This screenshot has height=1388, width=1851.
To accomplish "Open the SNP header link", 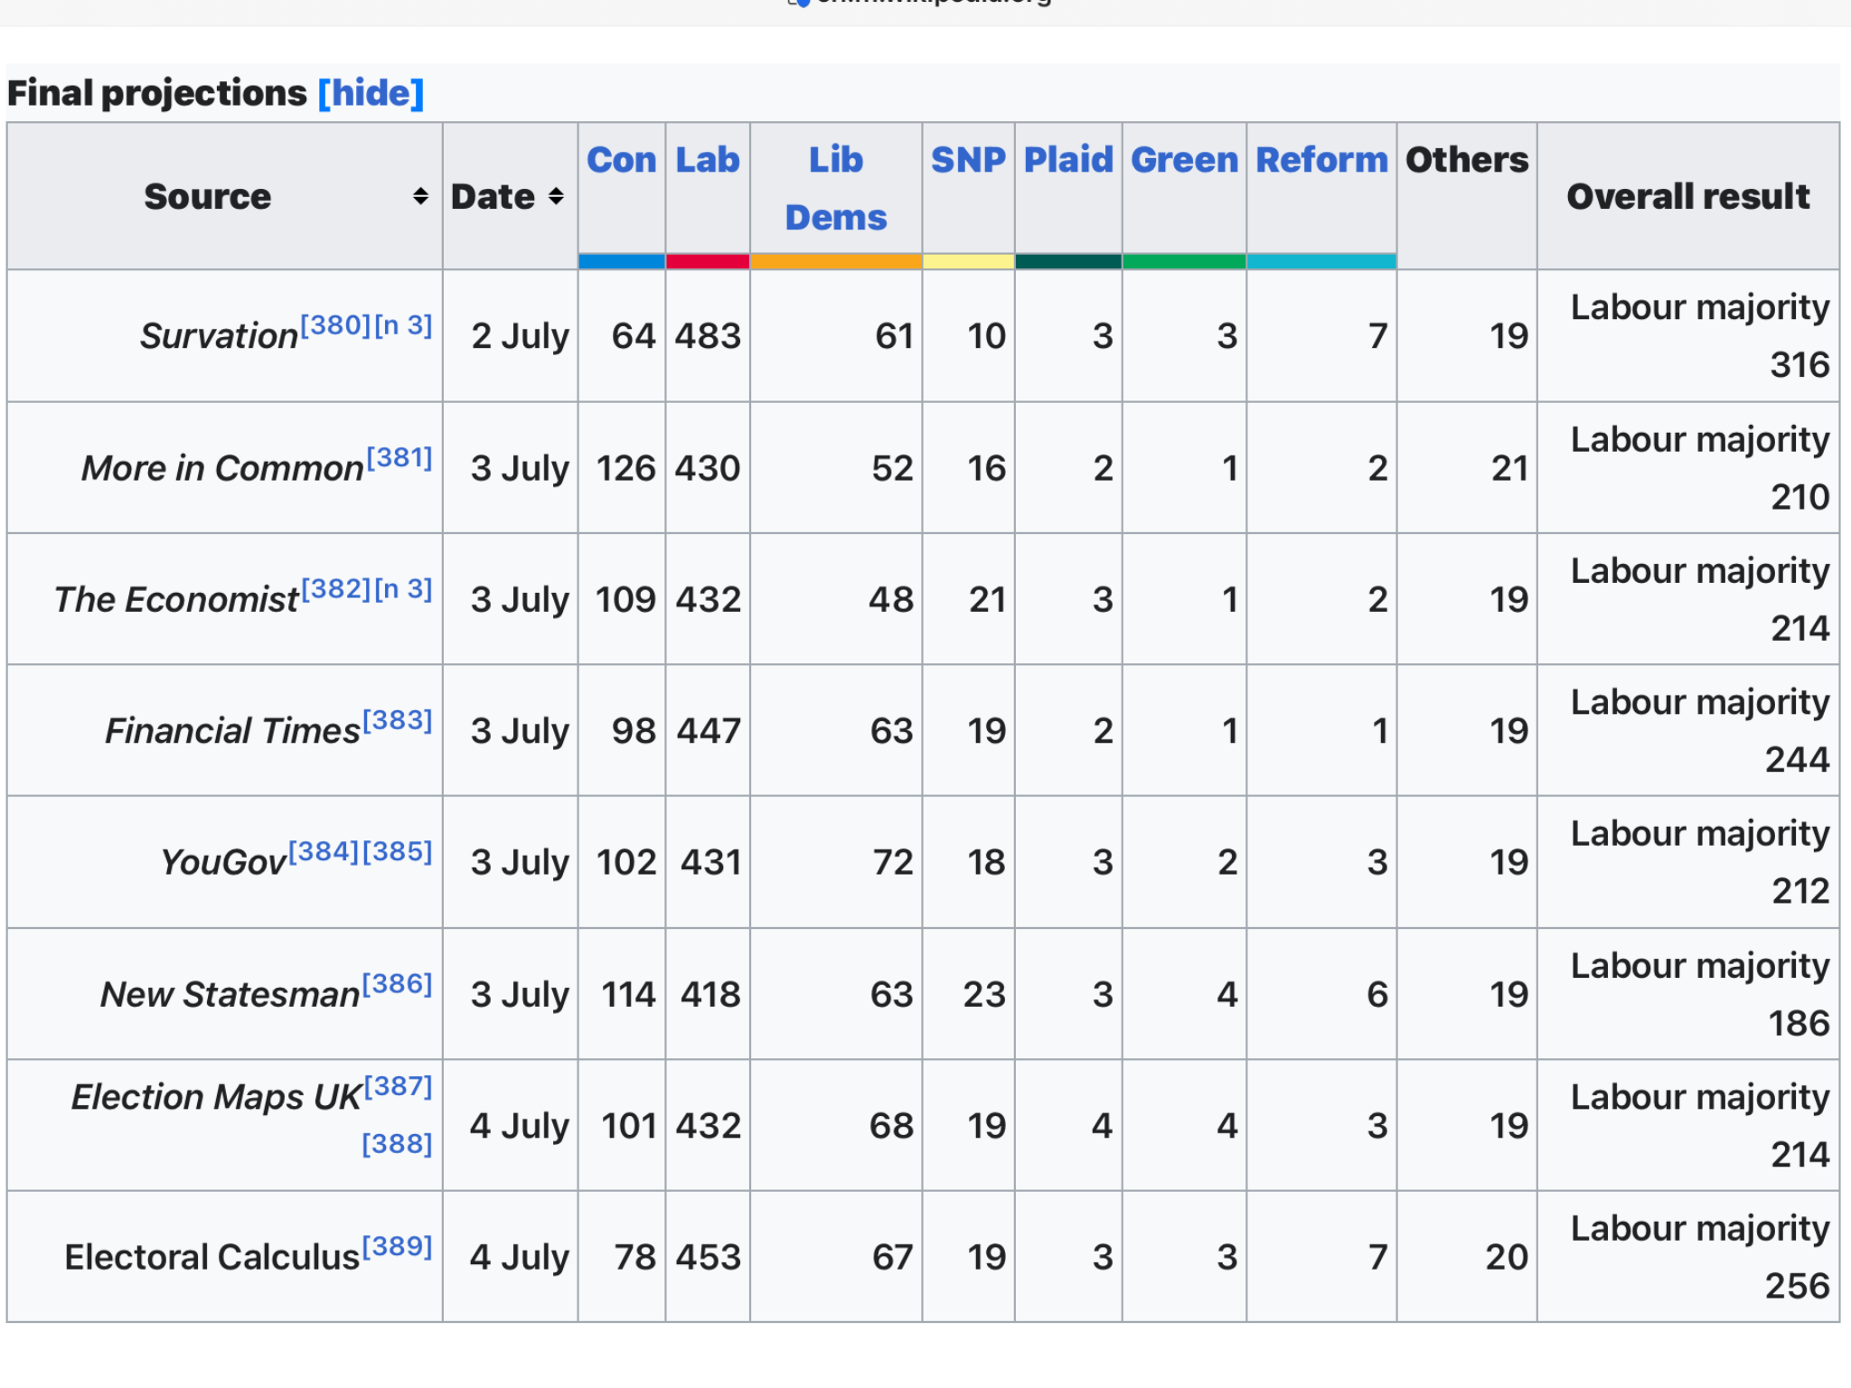I will pyautogui.click(x=968, y=160).
